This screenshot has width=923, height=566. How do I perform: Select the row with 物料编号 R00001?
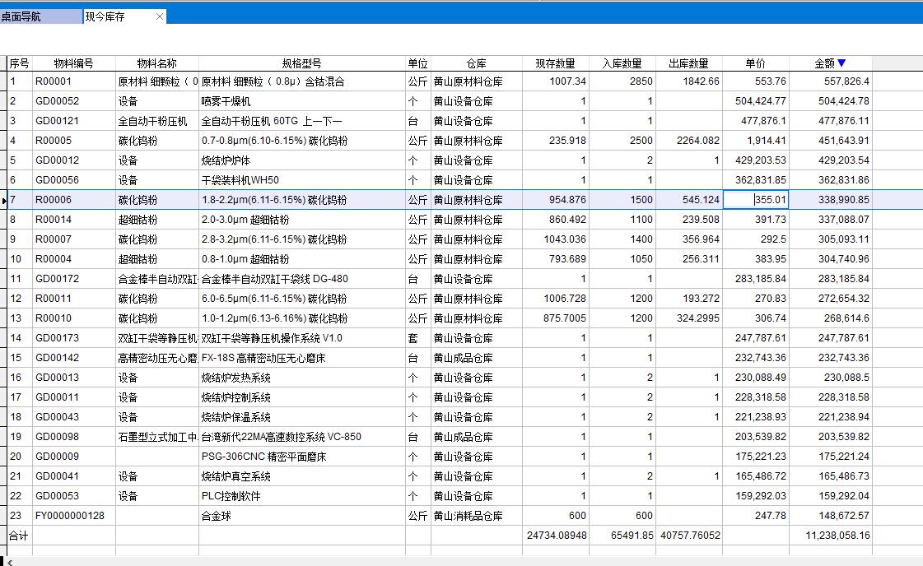(73, 81)
